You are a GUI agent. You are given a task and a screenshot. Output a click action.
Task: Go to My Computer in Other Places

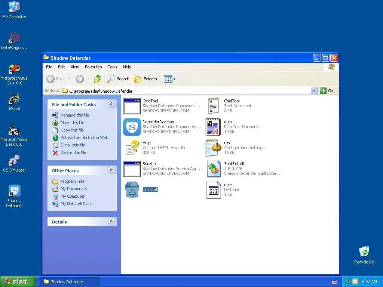tap(73, 196)
